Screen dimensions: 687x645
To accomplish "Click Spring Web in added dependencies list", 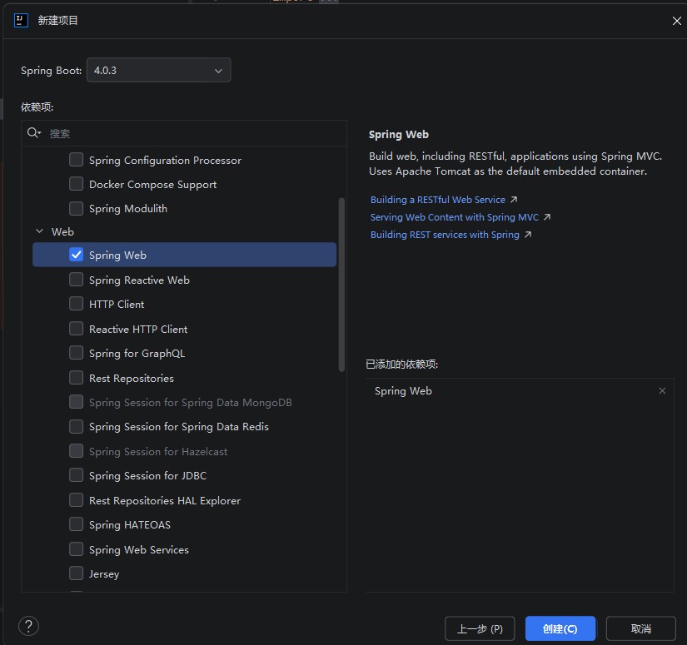I will point(403,391).
